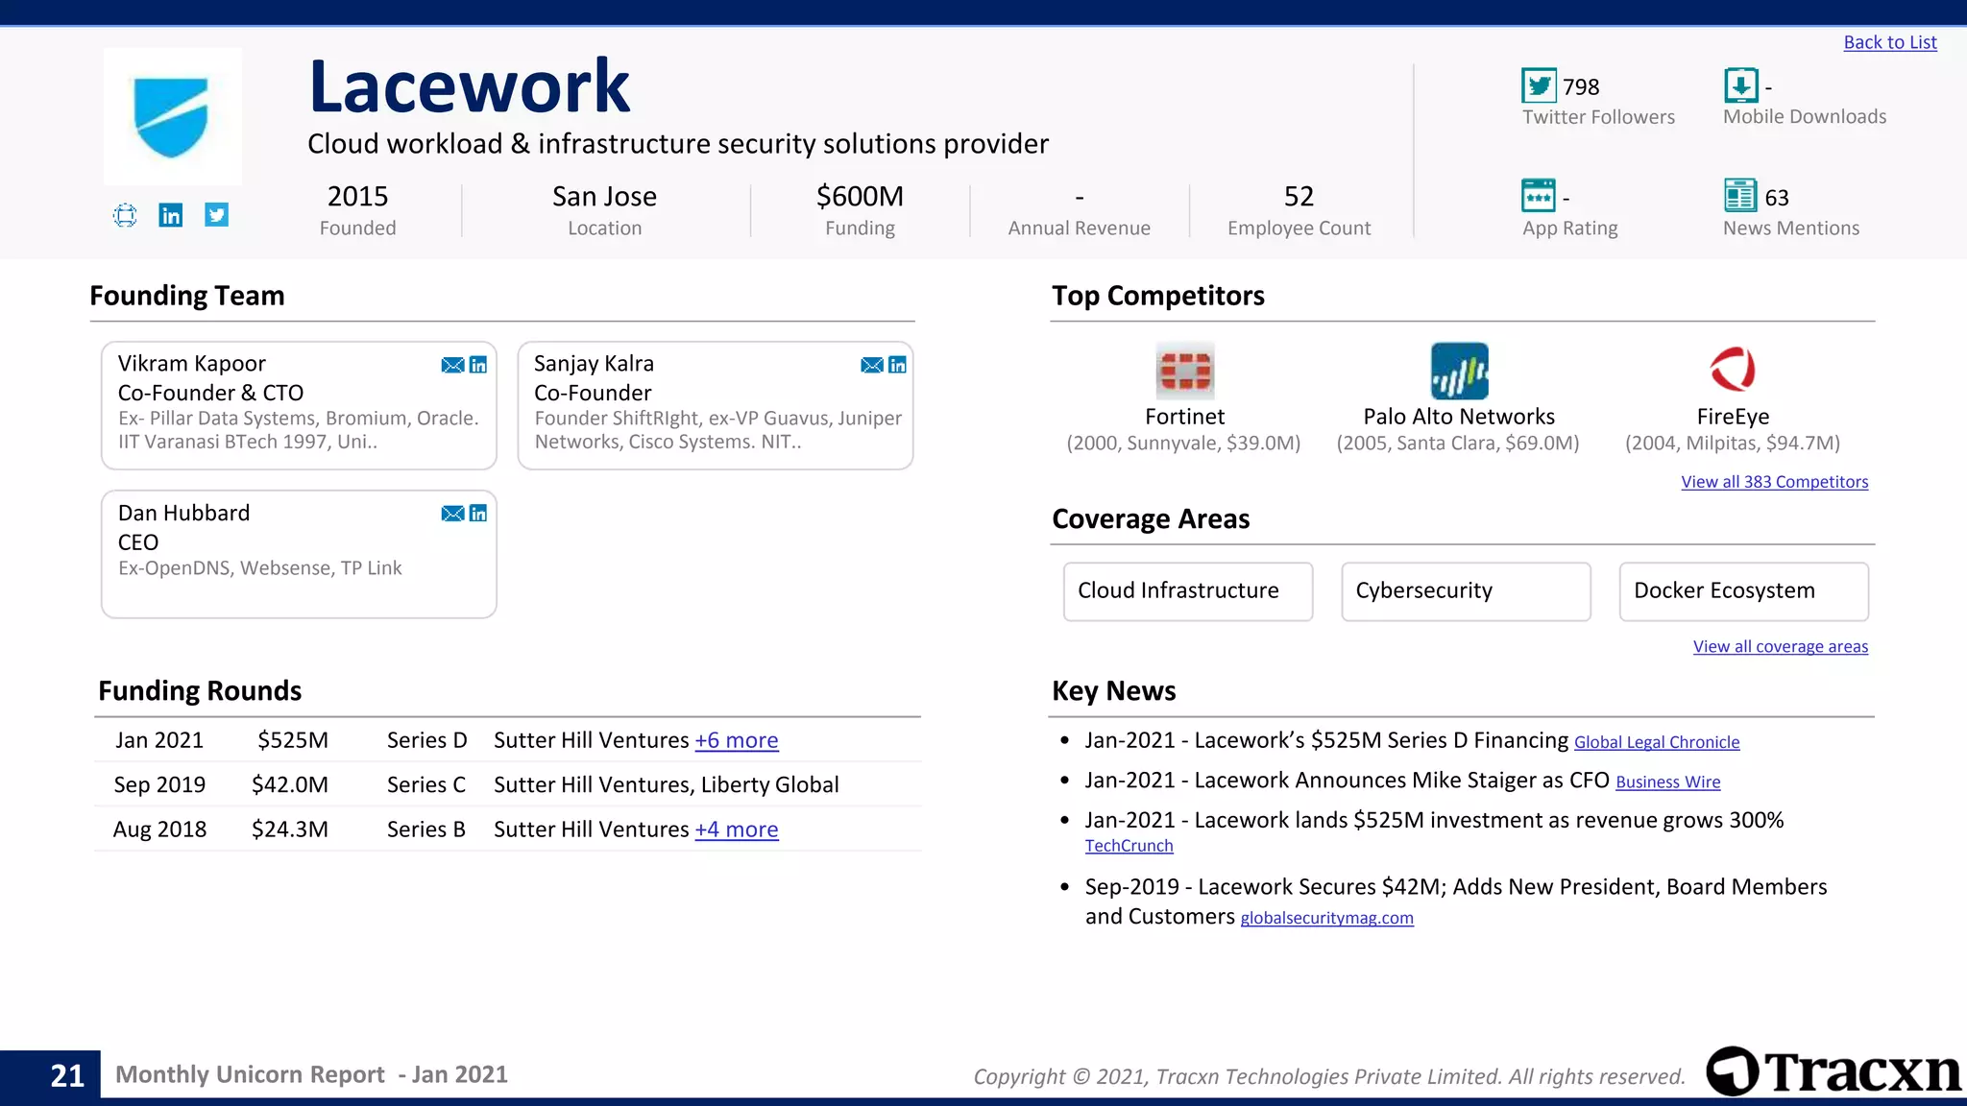Click the Series D label
This screenshot has height=1106, width=1967.
427,740
